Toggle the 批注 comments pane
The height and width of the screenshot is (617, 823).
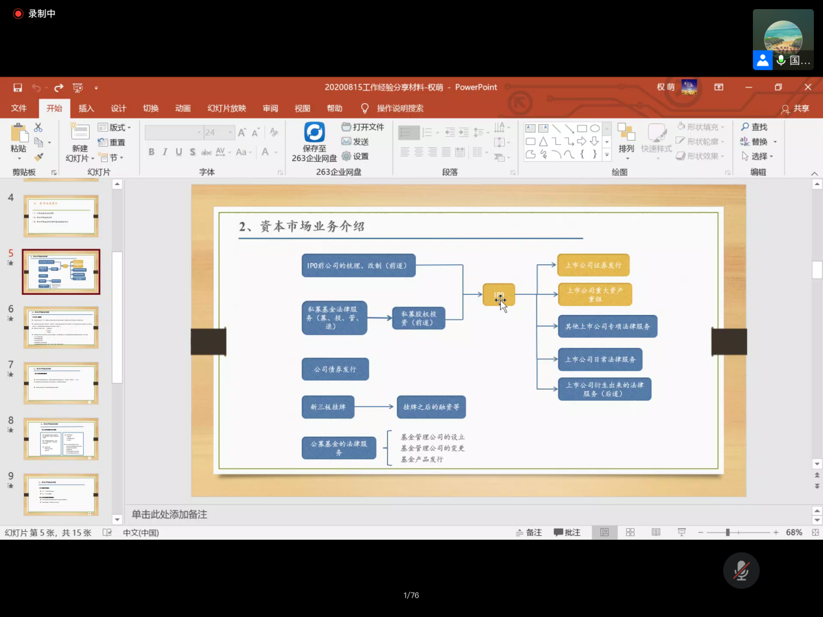pyautogui.click(x=567, y=533)
